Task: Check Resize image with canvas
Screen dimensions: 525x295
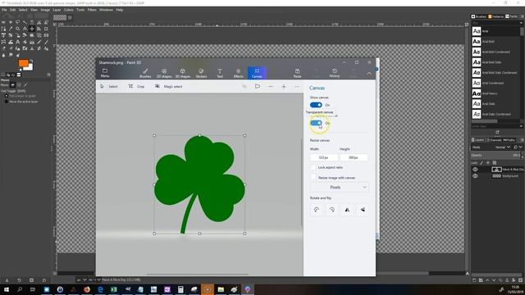Action: [313, 178]
